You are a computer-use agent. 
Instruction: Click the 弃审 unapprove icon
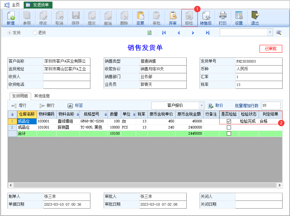(173, 18)
